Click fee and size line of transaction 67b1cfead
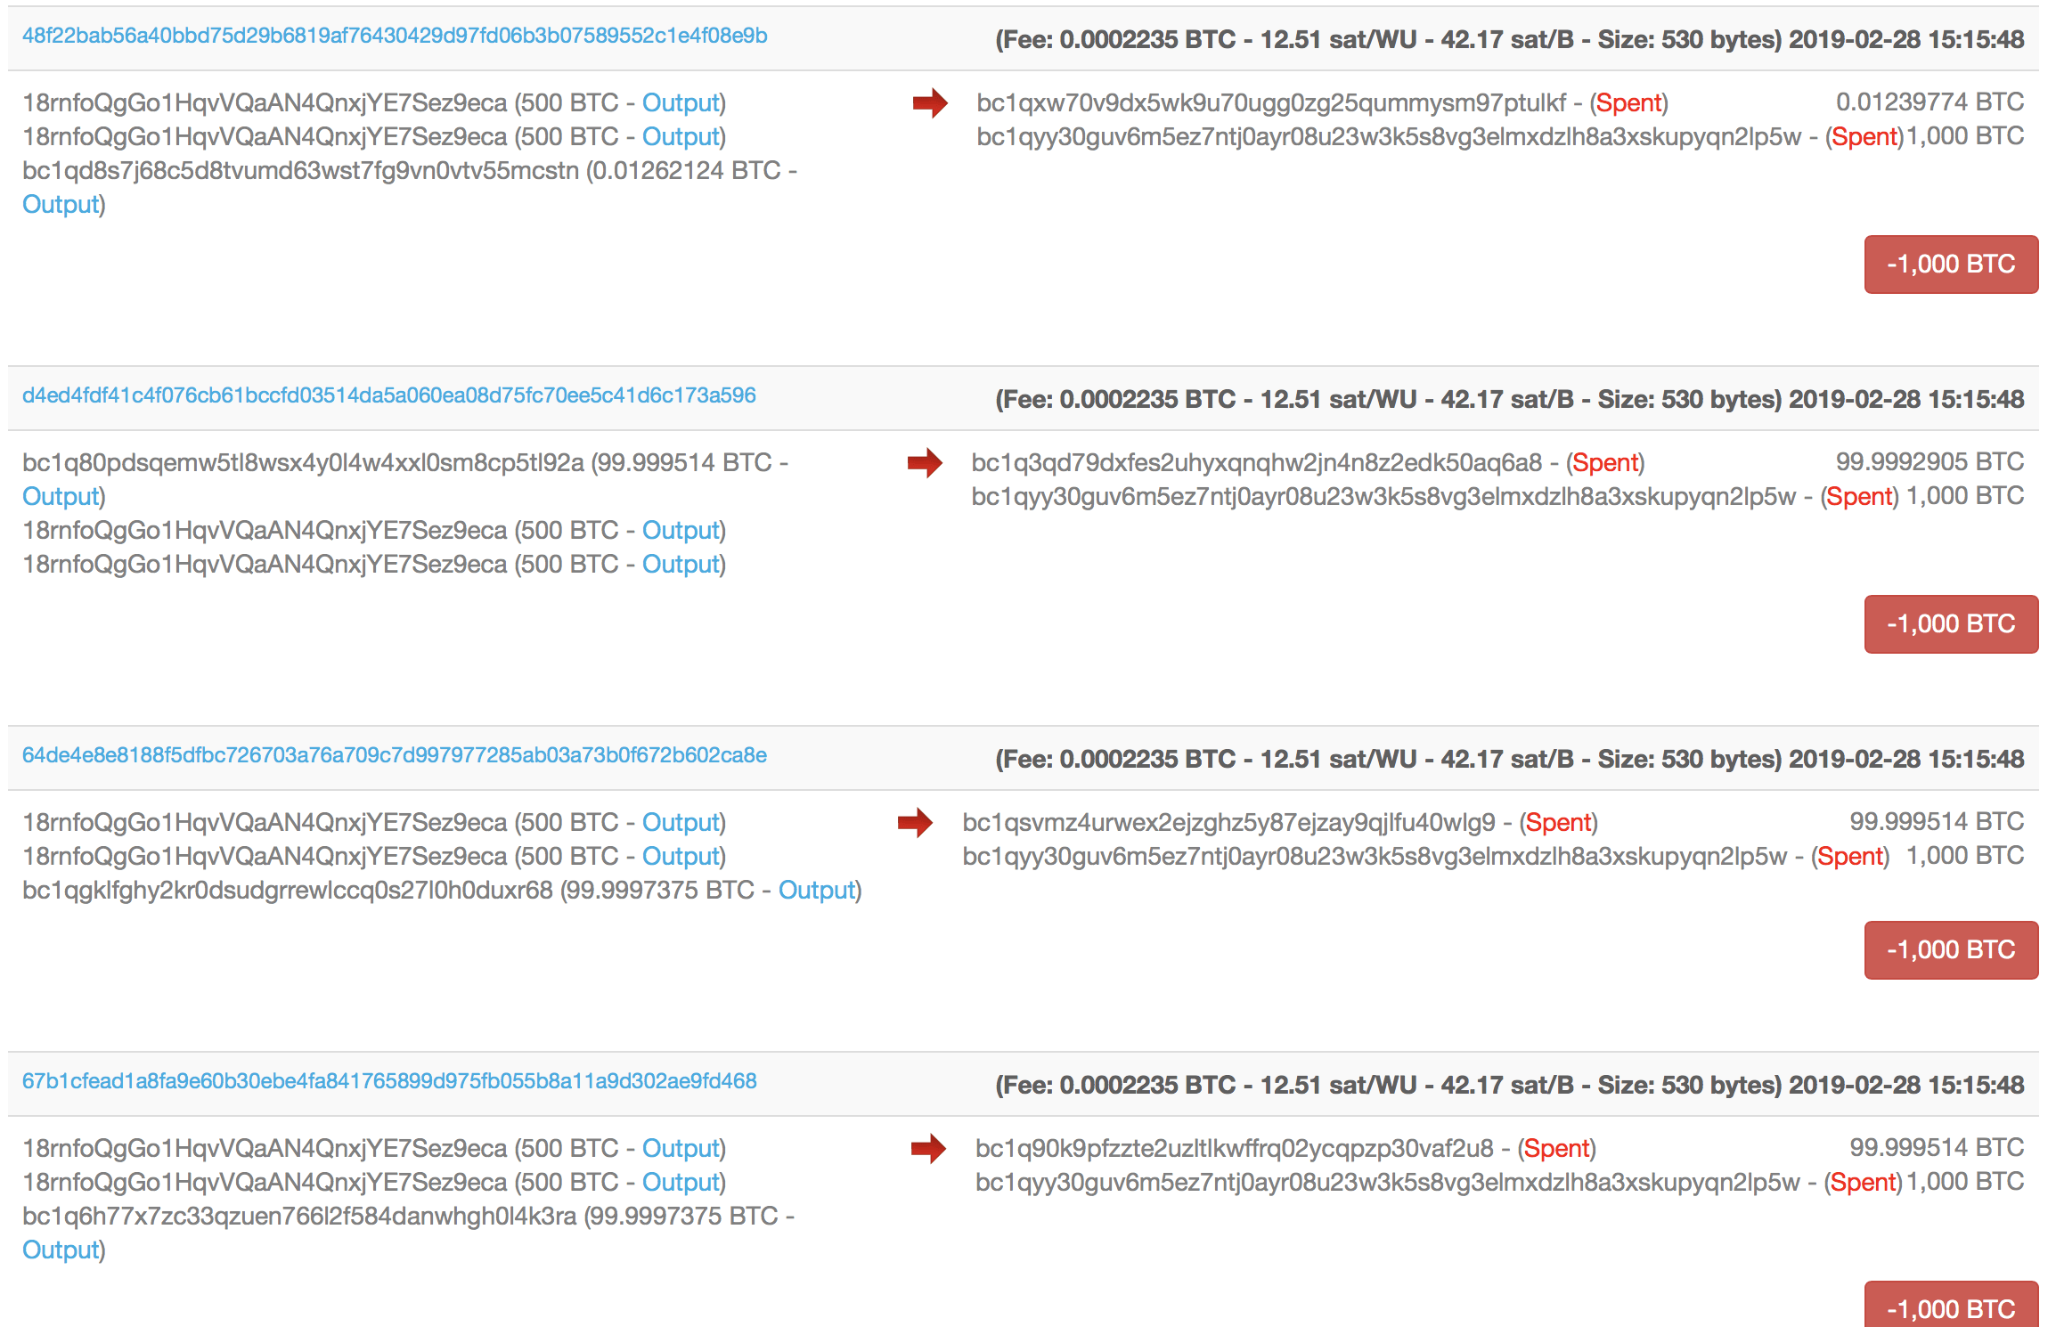The width and height of the screenshot is (2056, 1327). (1510, 1086)
